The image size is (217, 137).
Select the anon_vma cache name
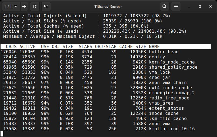160,123
